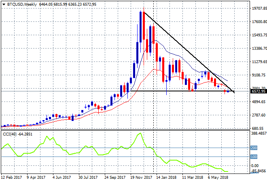Click the 9 Apr 2017 date label
Screen dimensions: 267x182
[36, 178]
